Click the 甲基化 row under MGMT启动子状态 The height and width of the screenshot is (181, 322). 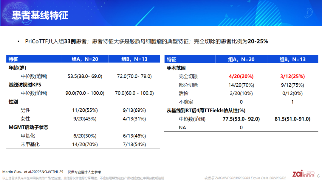29,136
